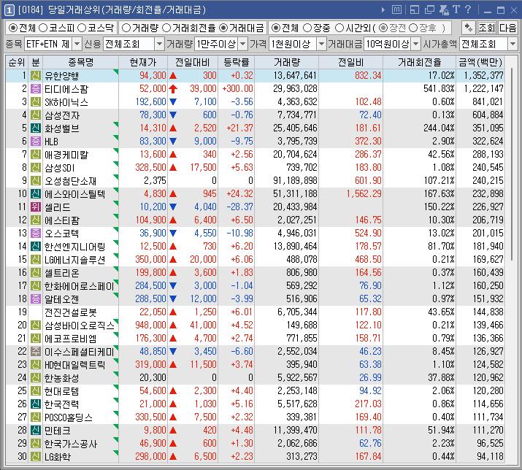Select the POSCO홀딩스 stock name
522x470 pixels.
69,417
